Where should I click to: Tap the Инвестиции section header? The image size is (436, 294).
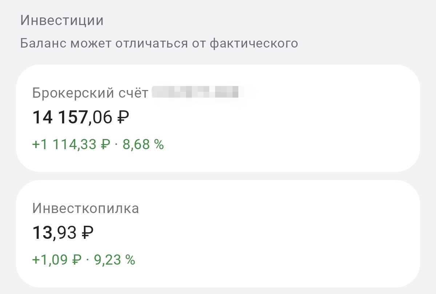pyautogui.click(x=62, y=21)
